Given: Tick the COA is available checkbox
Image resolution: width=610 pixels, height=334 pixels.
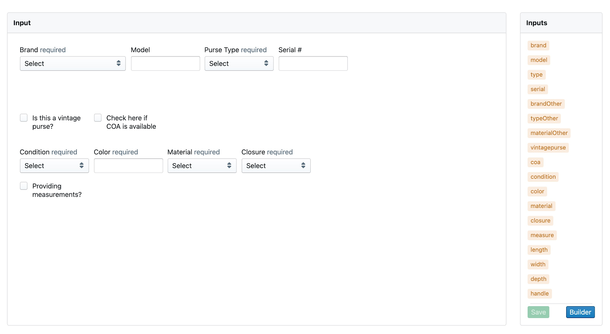Looking at the screenshot, I should point(98,118).
